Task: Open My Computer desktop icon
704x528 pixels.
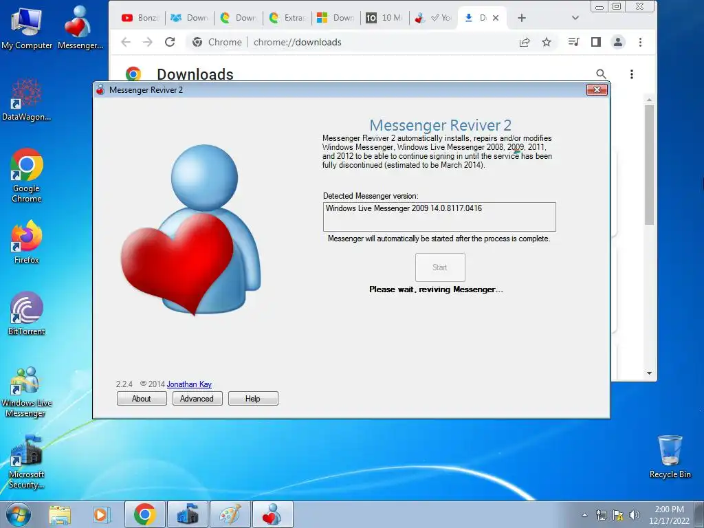Action: coord(27,27)
